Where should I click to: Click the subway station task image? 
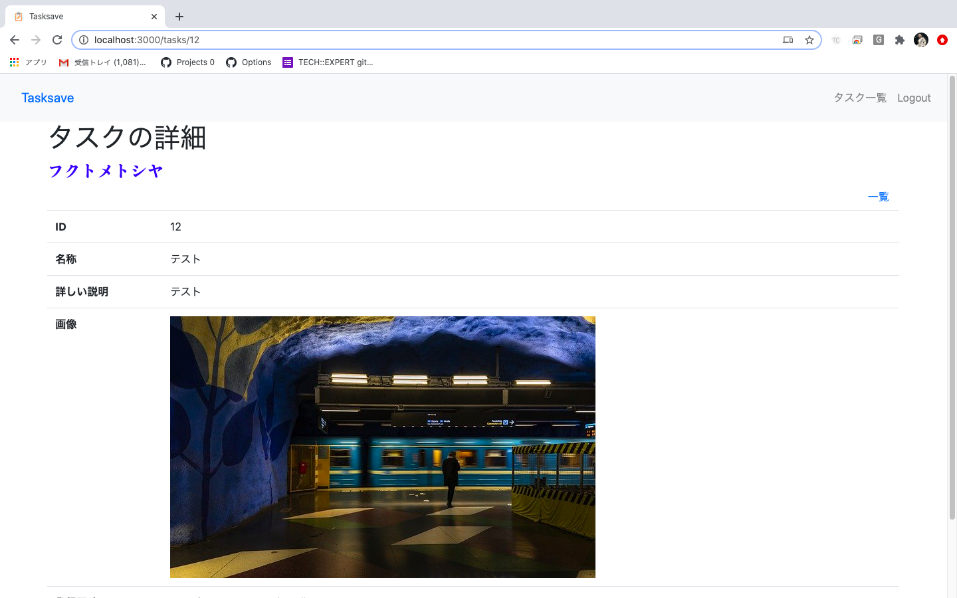tap(383, 447)
